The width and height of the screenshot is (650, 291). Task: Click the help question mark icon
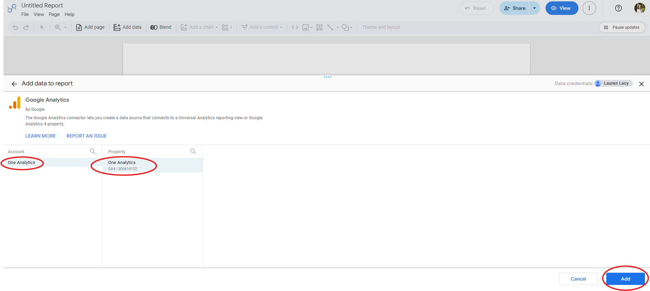[x=618, y=8]
